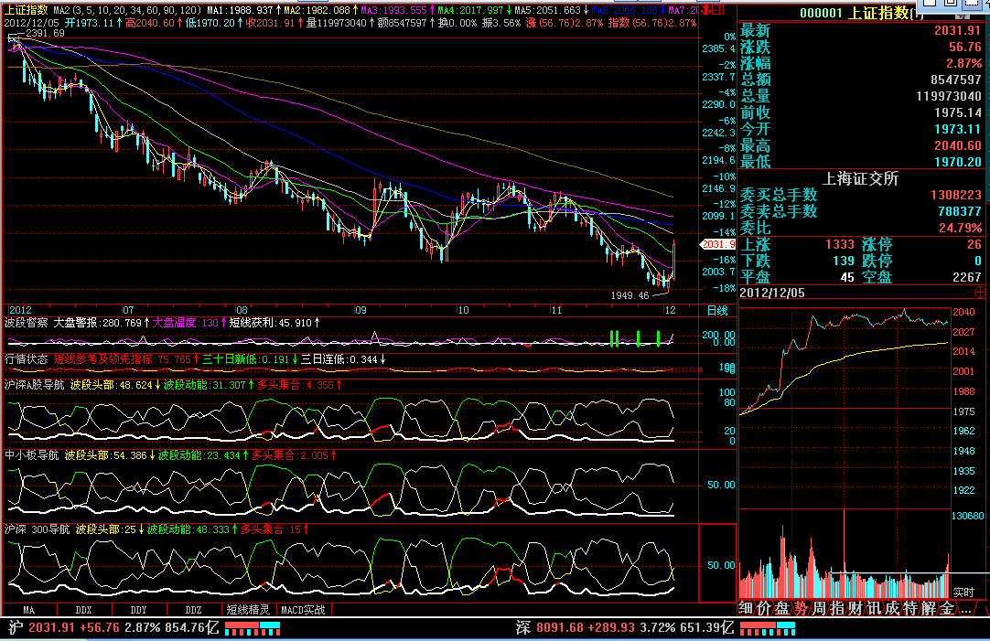Click the 2012/12/05 date label
This screenshot has height=641, width=990.
point(772,293)
